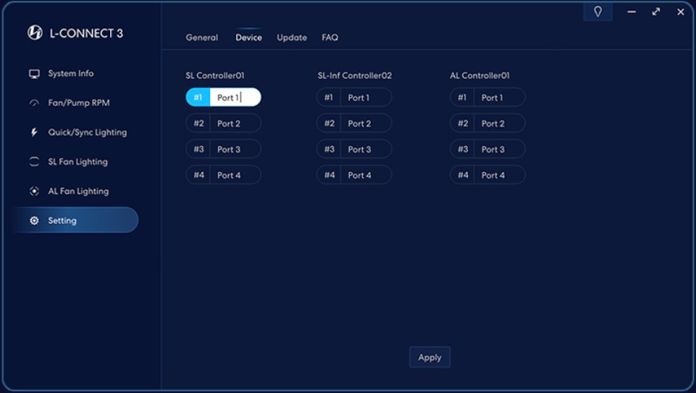Edit AL Controller01 Port 3 name field
This screenshot has height=393, width=696.
tap(499, 149)
